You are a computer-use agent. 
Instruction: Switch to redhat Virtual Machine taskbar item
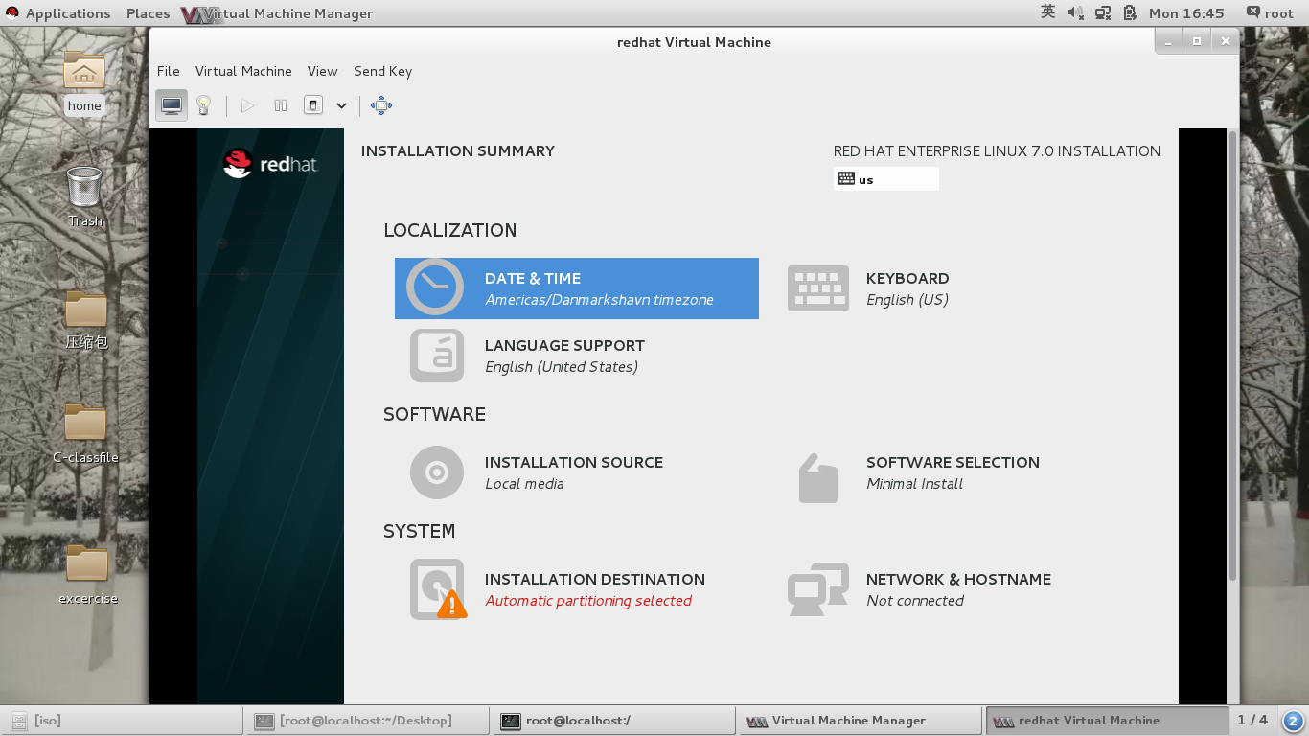[1107, 721]
